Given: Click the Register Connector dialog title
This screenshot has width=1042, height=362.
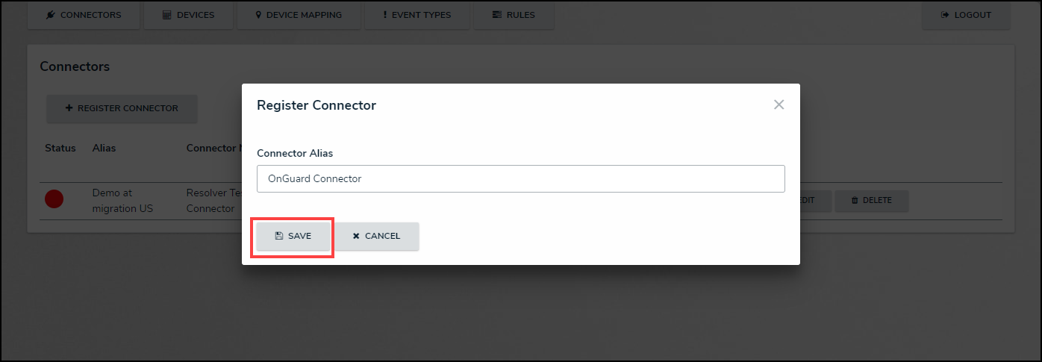Looking at the screenshot, I should (316, 105).
